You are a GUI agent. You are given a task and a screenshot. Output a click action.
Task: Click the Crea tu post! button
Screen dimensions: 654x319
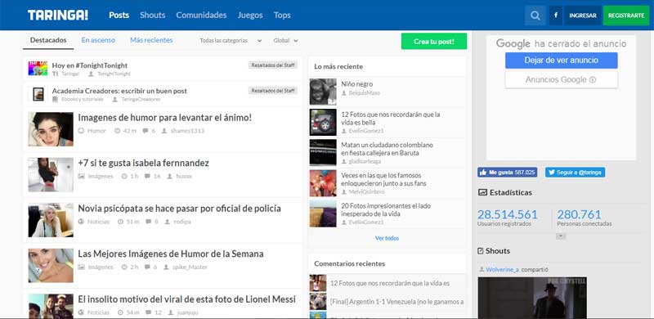[x=434, y=42]
